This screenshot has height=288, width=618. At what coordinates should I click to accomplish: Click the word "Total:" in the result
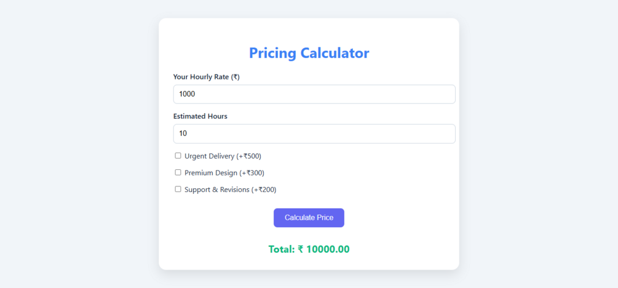coord(282,249)
